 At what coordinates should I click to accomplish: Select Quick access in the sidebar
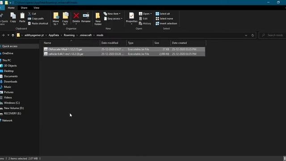click(x=10, y=46)
